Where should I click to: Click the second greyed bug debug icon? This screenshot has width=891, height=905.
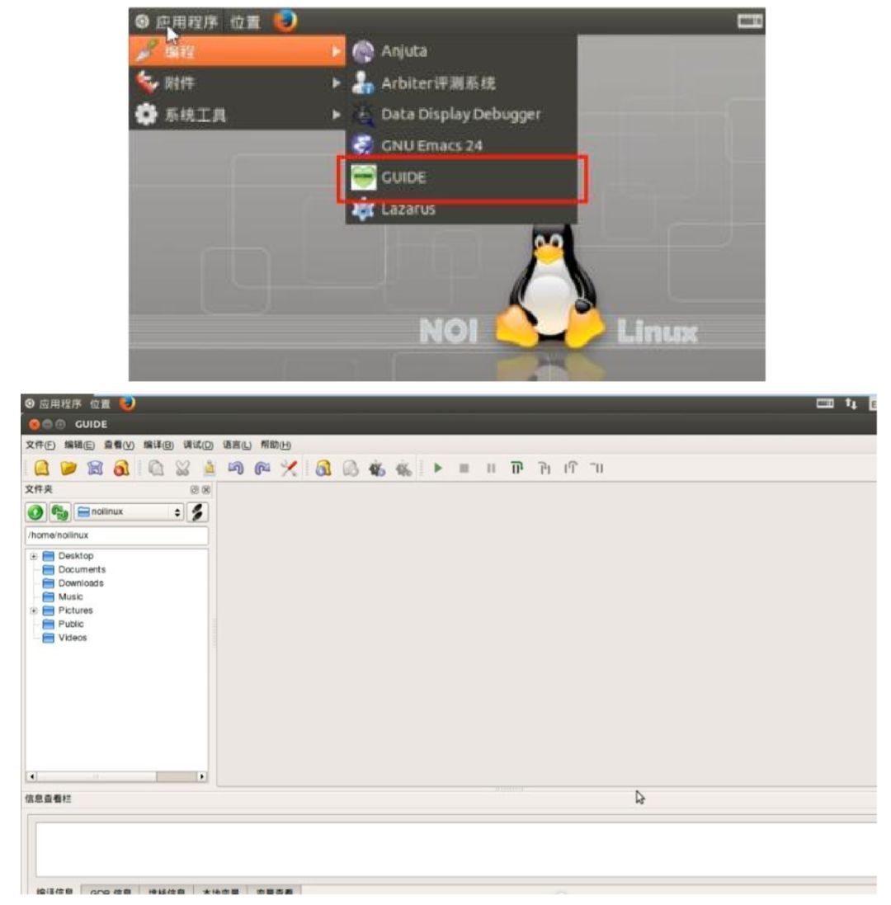[403, 469]
